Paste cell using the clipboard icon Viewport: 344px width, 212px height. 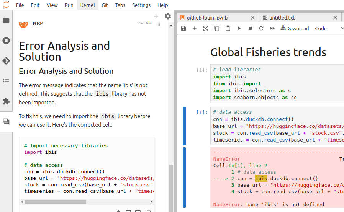228,28
